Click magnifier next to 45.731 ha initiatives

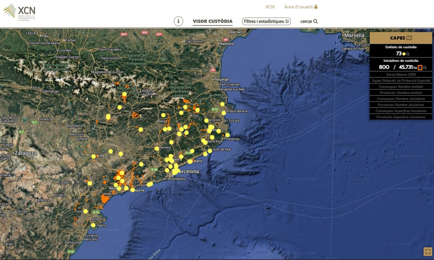(x=425, y=68)
